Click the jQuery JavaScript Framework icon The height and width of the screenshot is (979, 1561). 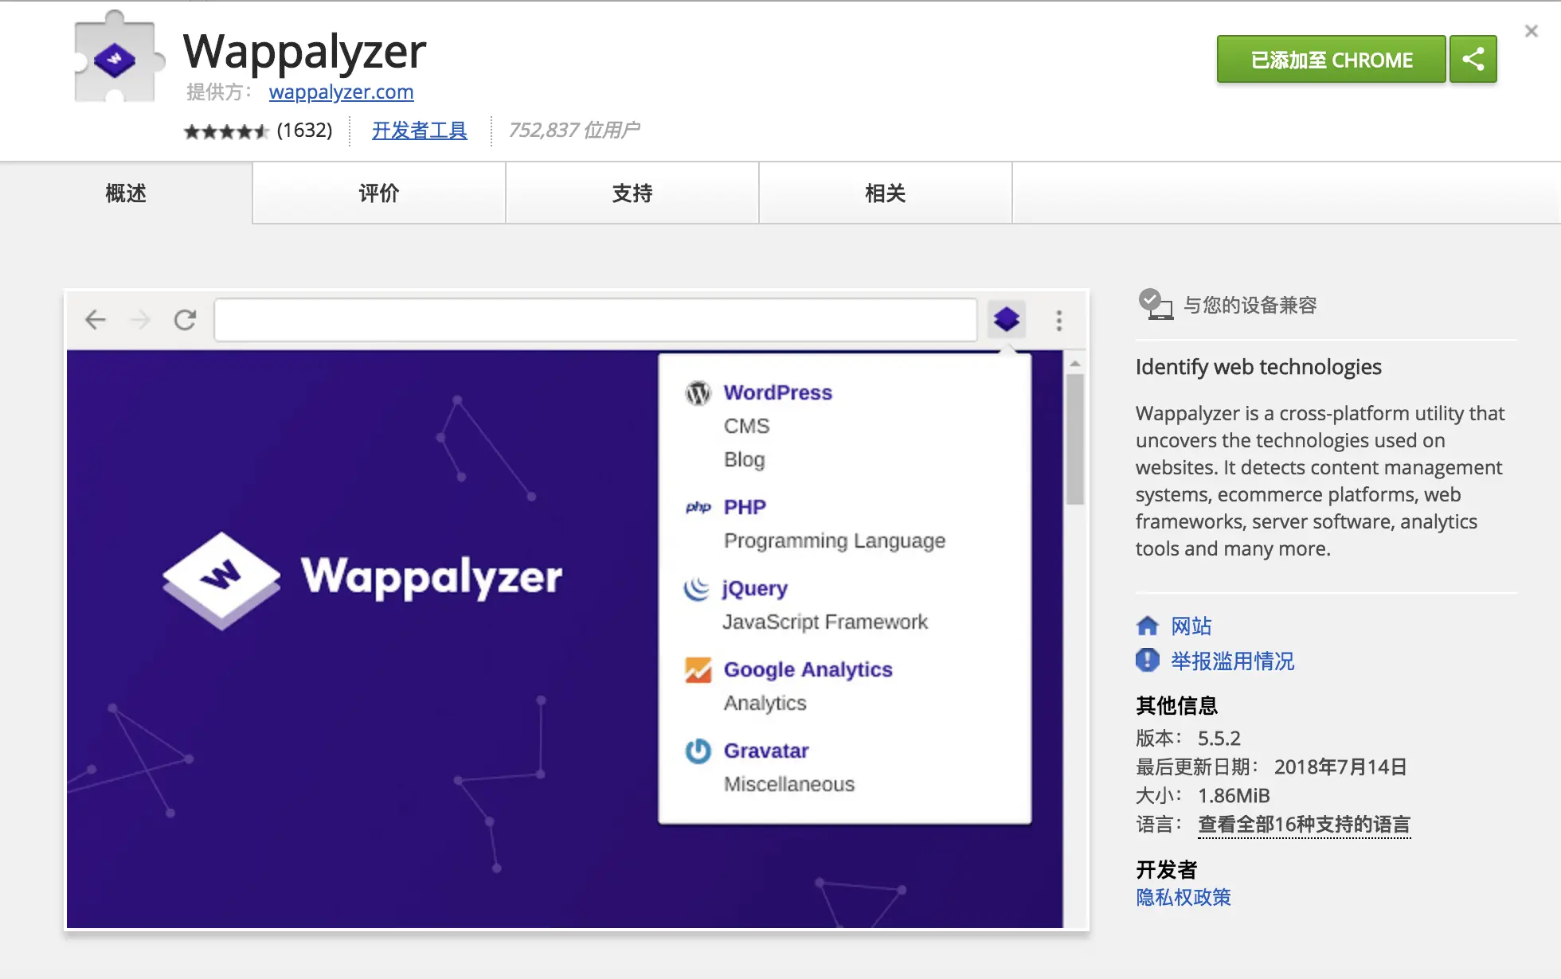(696, 589)
